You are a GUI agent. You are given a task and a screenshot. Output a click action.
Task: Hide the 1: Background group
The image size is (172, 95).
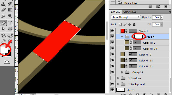(x=112, y=84)
